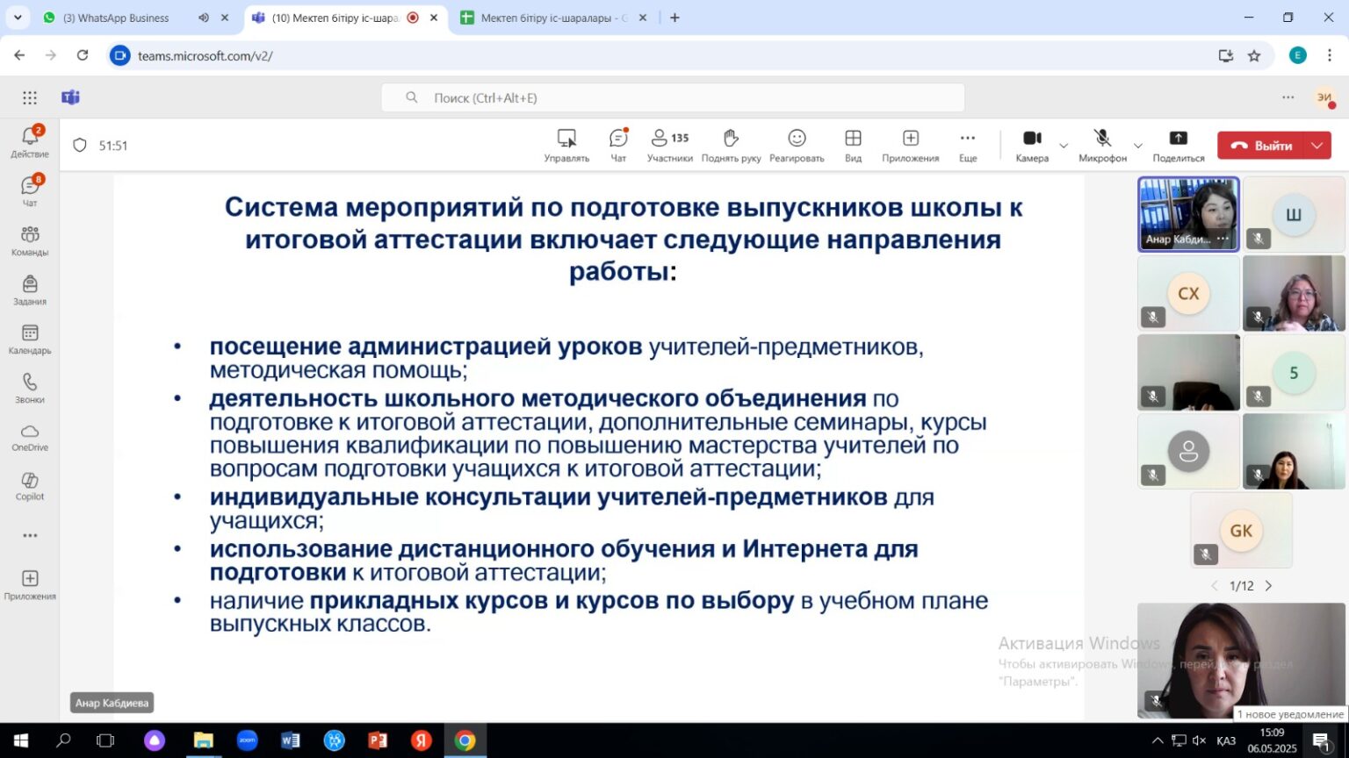Open the reactions emoji picker
The image size is (1349, 758).
797,145
